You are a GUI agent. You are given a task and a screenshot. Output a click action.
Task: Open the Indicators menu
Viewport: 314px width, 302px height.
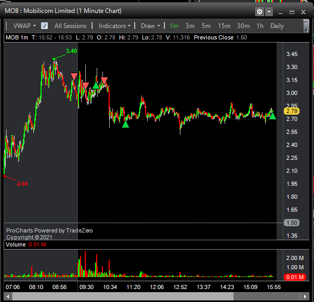tap(114, 26)
